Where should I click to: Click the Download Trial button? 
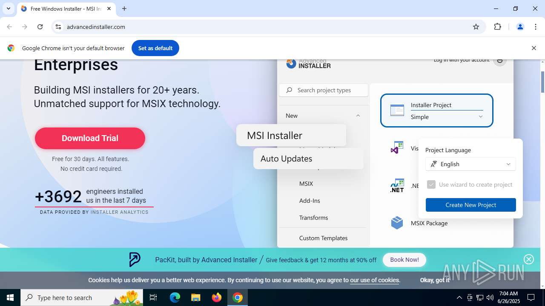click(x=90, y=138)
